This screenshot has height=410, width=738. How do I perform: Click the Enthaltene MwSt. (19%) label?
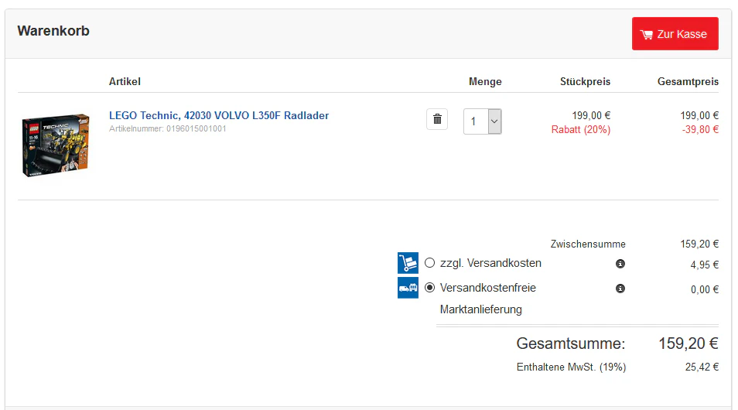click(571, 367)
